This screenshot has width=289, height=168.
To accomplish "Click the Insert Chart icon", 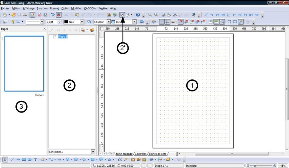I will (x=109, y=15).
